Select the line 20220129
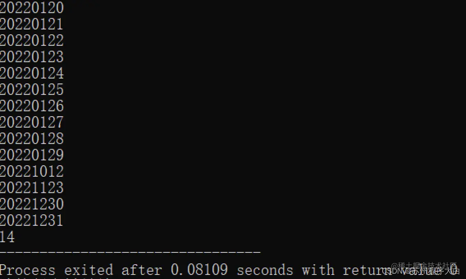466x279 pixels. [32, 155]
